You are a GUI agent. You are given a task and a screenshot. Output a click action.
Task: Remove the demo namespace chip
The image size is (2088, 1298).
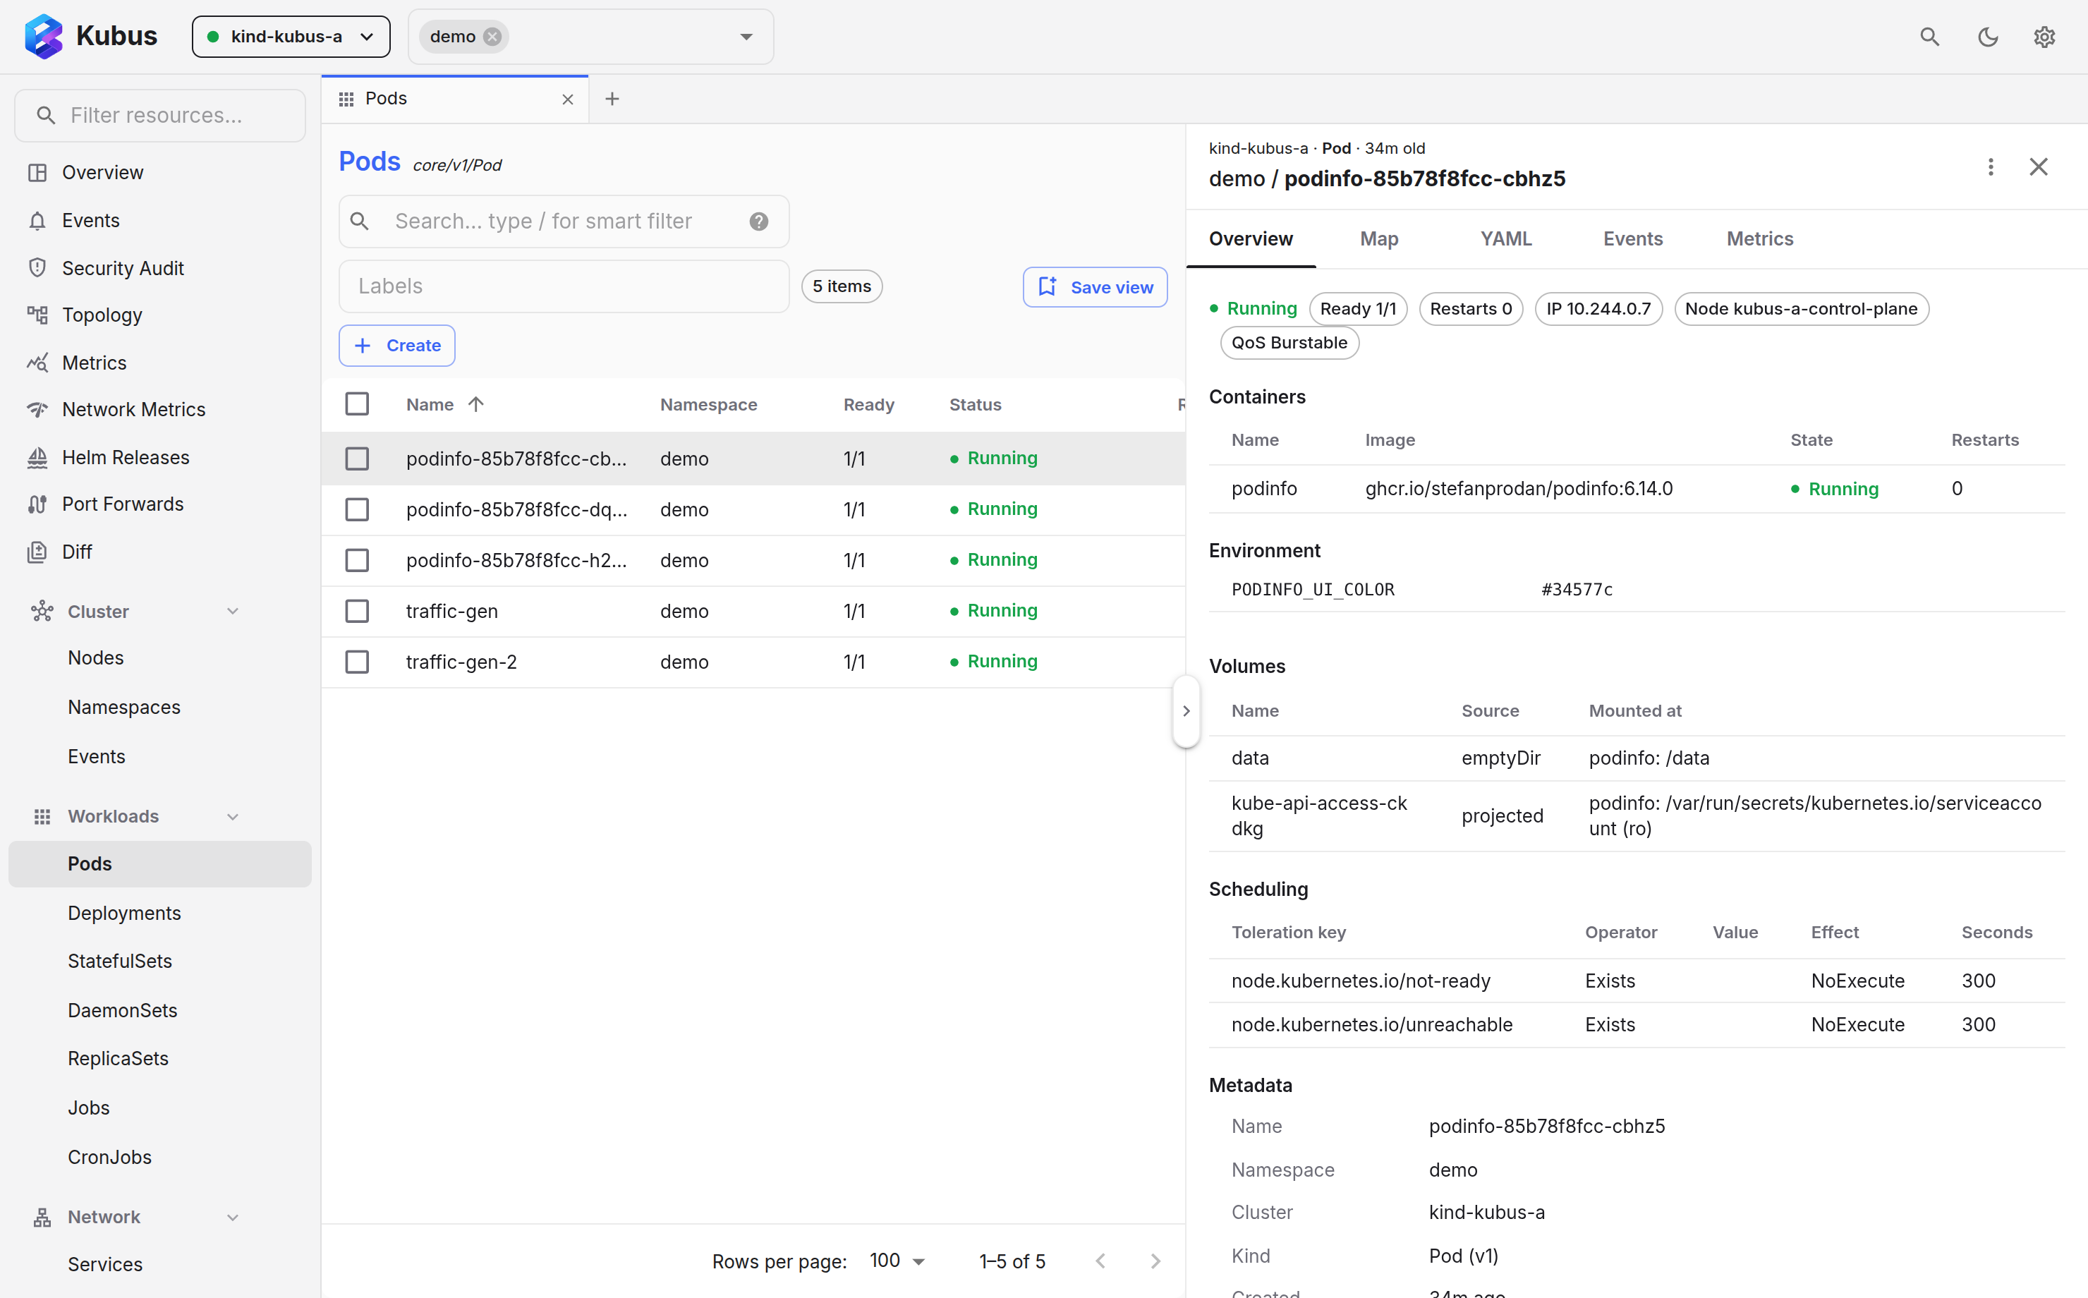point(492,36)
